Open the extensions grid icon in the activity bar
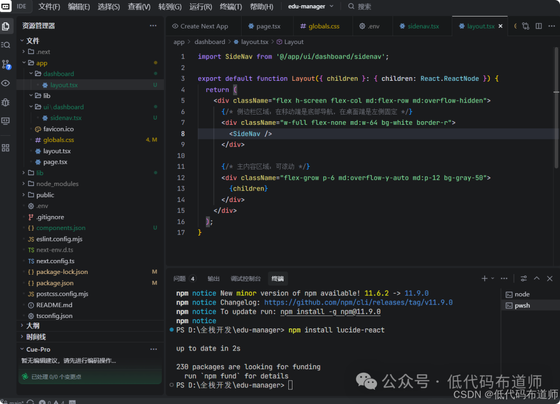Viewport: 560px width, 404px height. (6, 148)
